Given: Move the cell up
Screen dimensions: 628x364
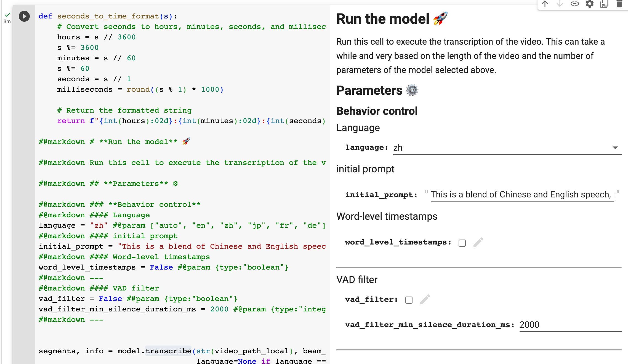Looking at the screenshot, I should [545, 4].
